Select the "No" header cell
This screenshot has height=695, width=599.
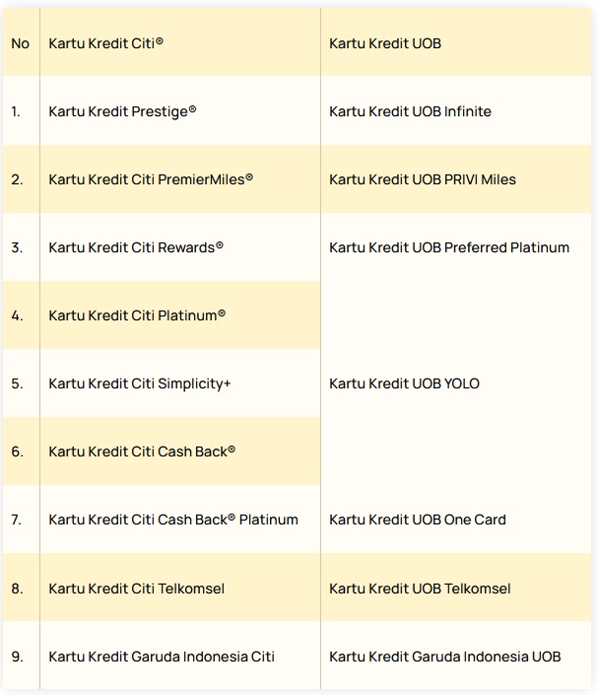coord(21,43)
